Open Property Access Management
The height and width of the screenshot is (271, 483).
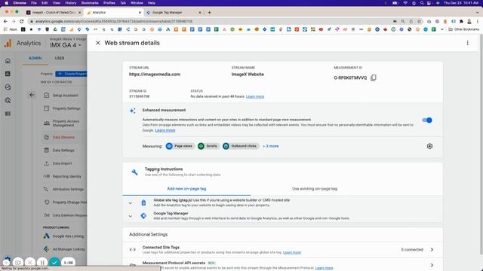coord(66,123)
